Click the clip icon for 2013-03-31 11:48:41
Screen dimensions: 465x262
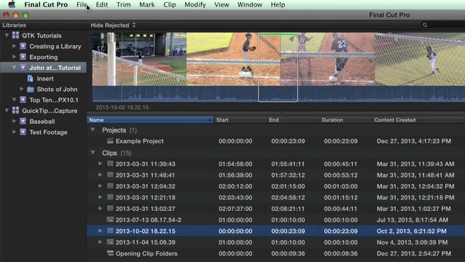(110, 175)
